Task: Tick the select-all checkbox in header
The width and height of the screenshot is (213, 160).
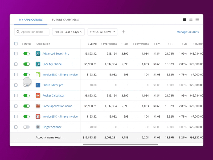Action: point(16,44)
